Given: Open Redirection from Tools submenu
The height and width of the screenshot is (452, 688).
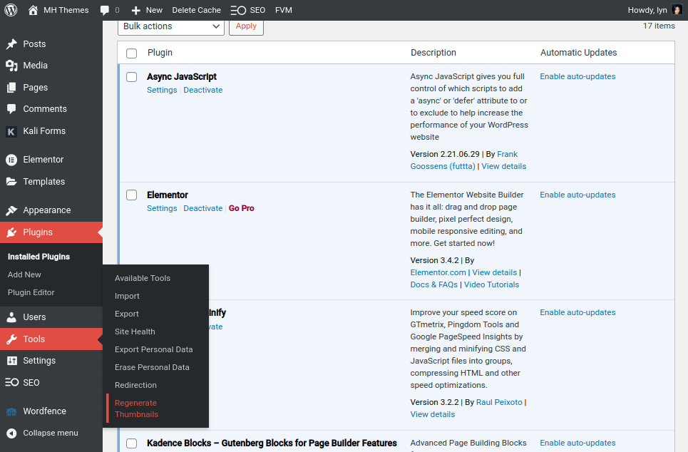Looking at the screenshot, I should coord(135,385).
